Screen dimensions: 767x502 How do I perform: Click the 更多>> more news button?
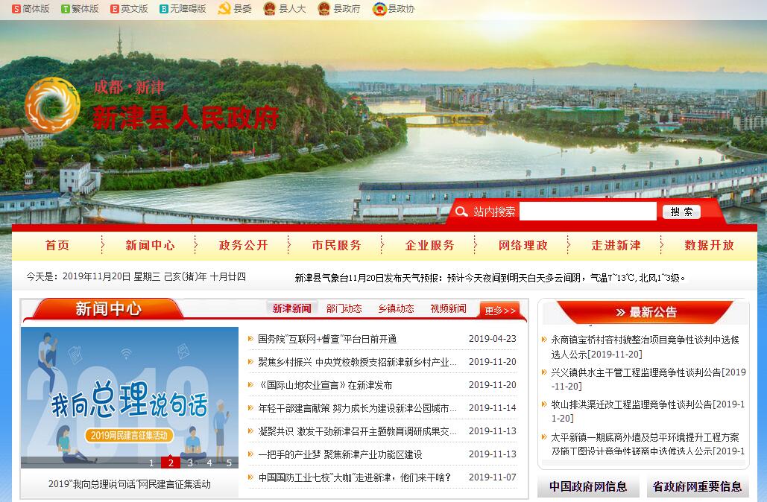(499, 311)
